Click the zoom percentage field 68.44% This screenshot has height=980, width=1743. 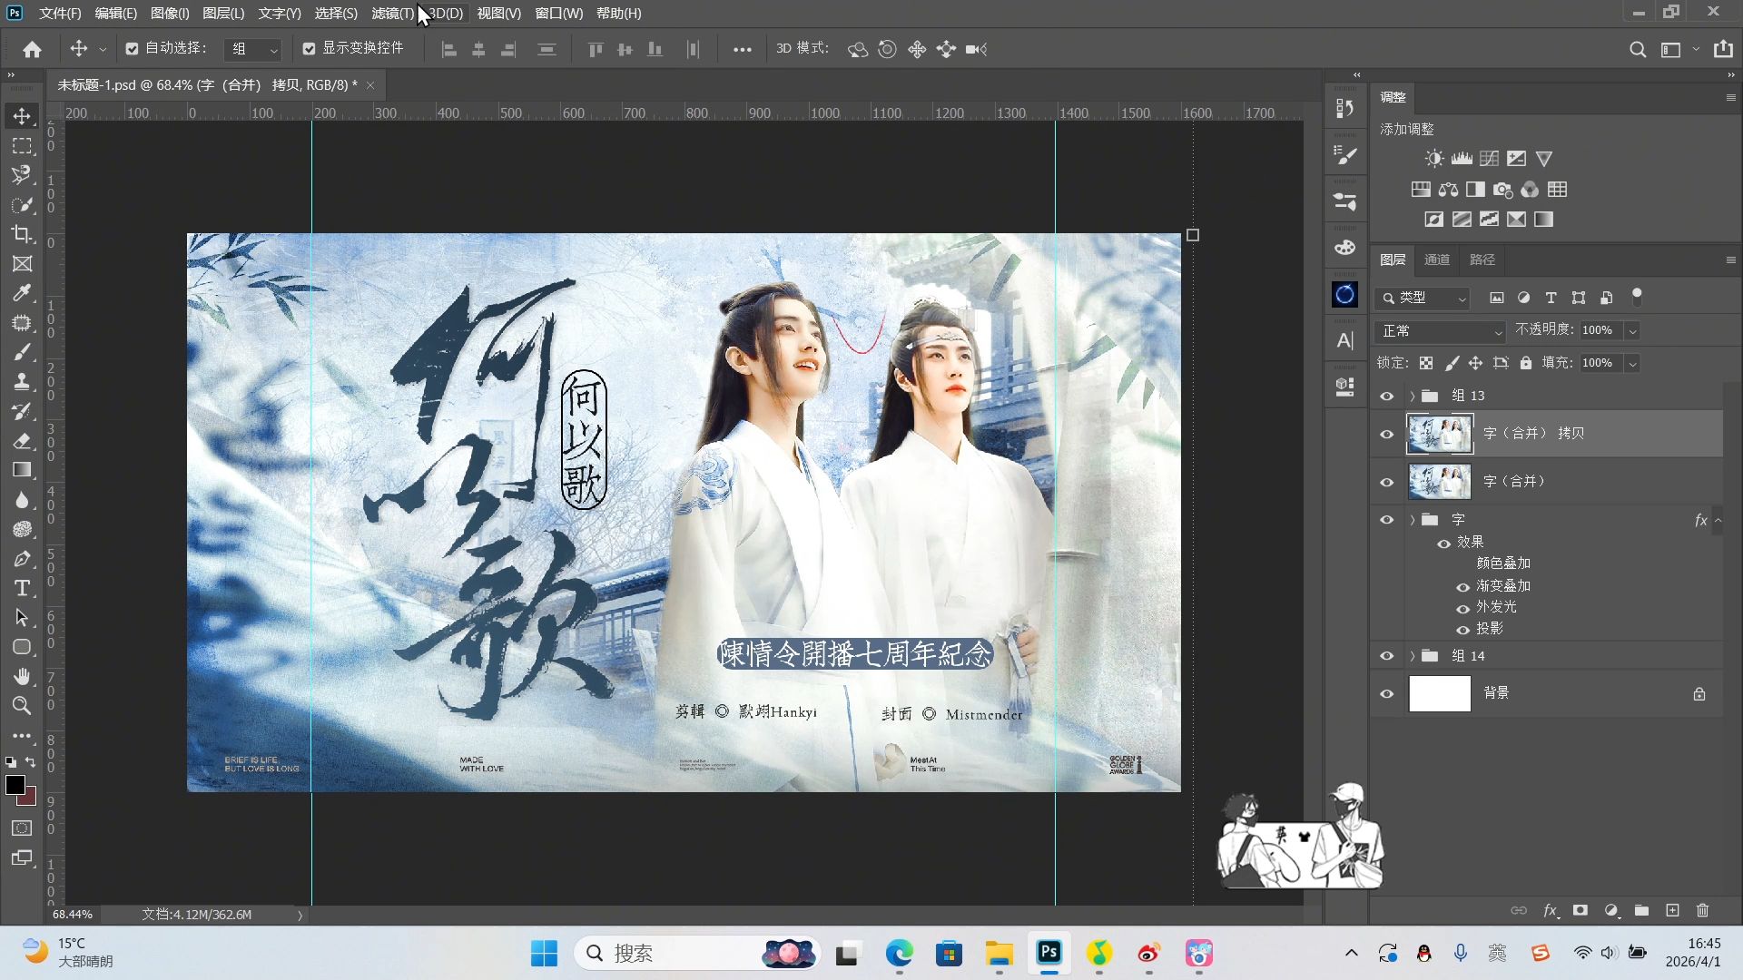point(73,915)
